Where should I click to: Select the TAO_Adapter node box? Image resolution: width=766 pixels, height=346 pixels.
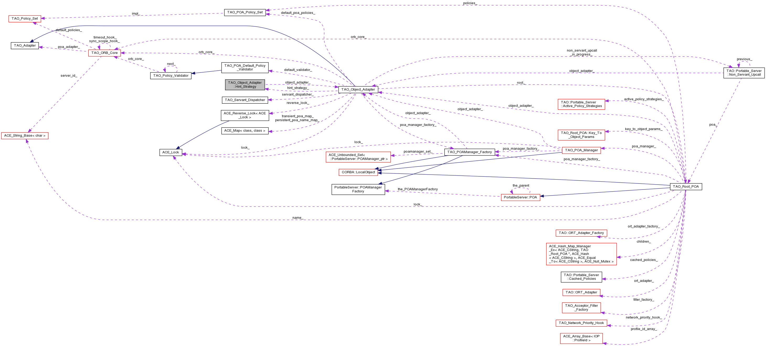(25, 46)
